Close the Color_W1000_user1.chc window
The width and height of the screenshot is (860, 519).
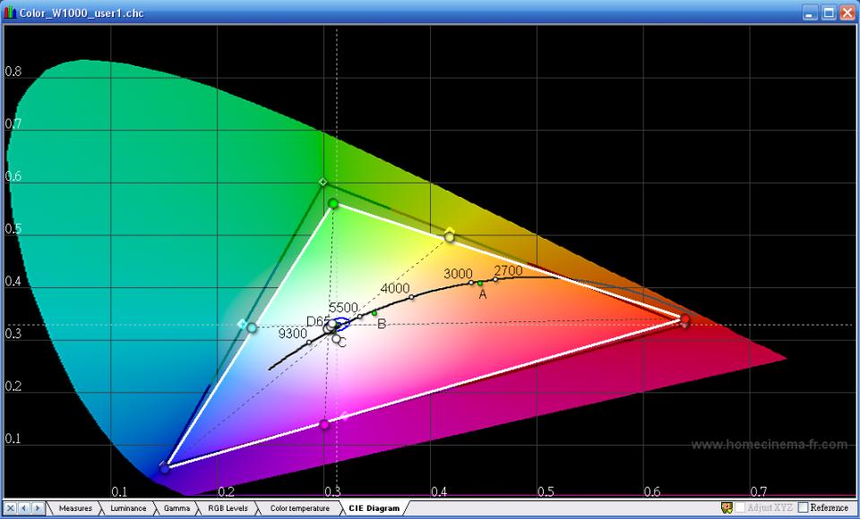click(x=847, y=13)
